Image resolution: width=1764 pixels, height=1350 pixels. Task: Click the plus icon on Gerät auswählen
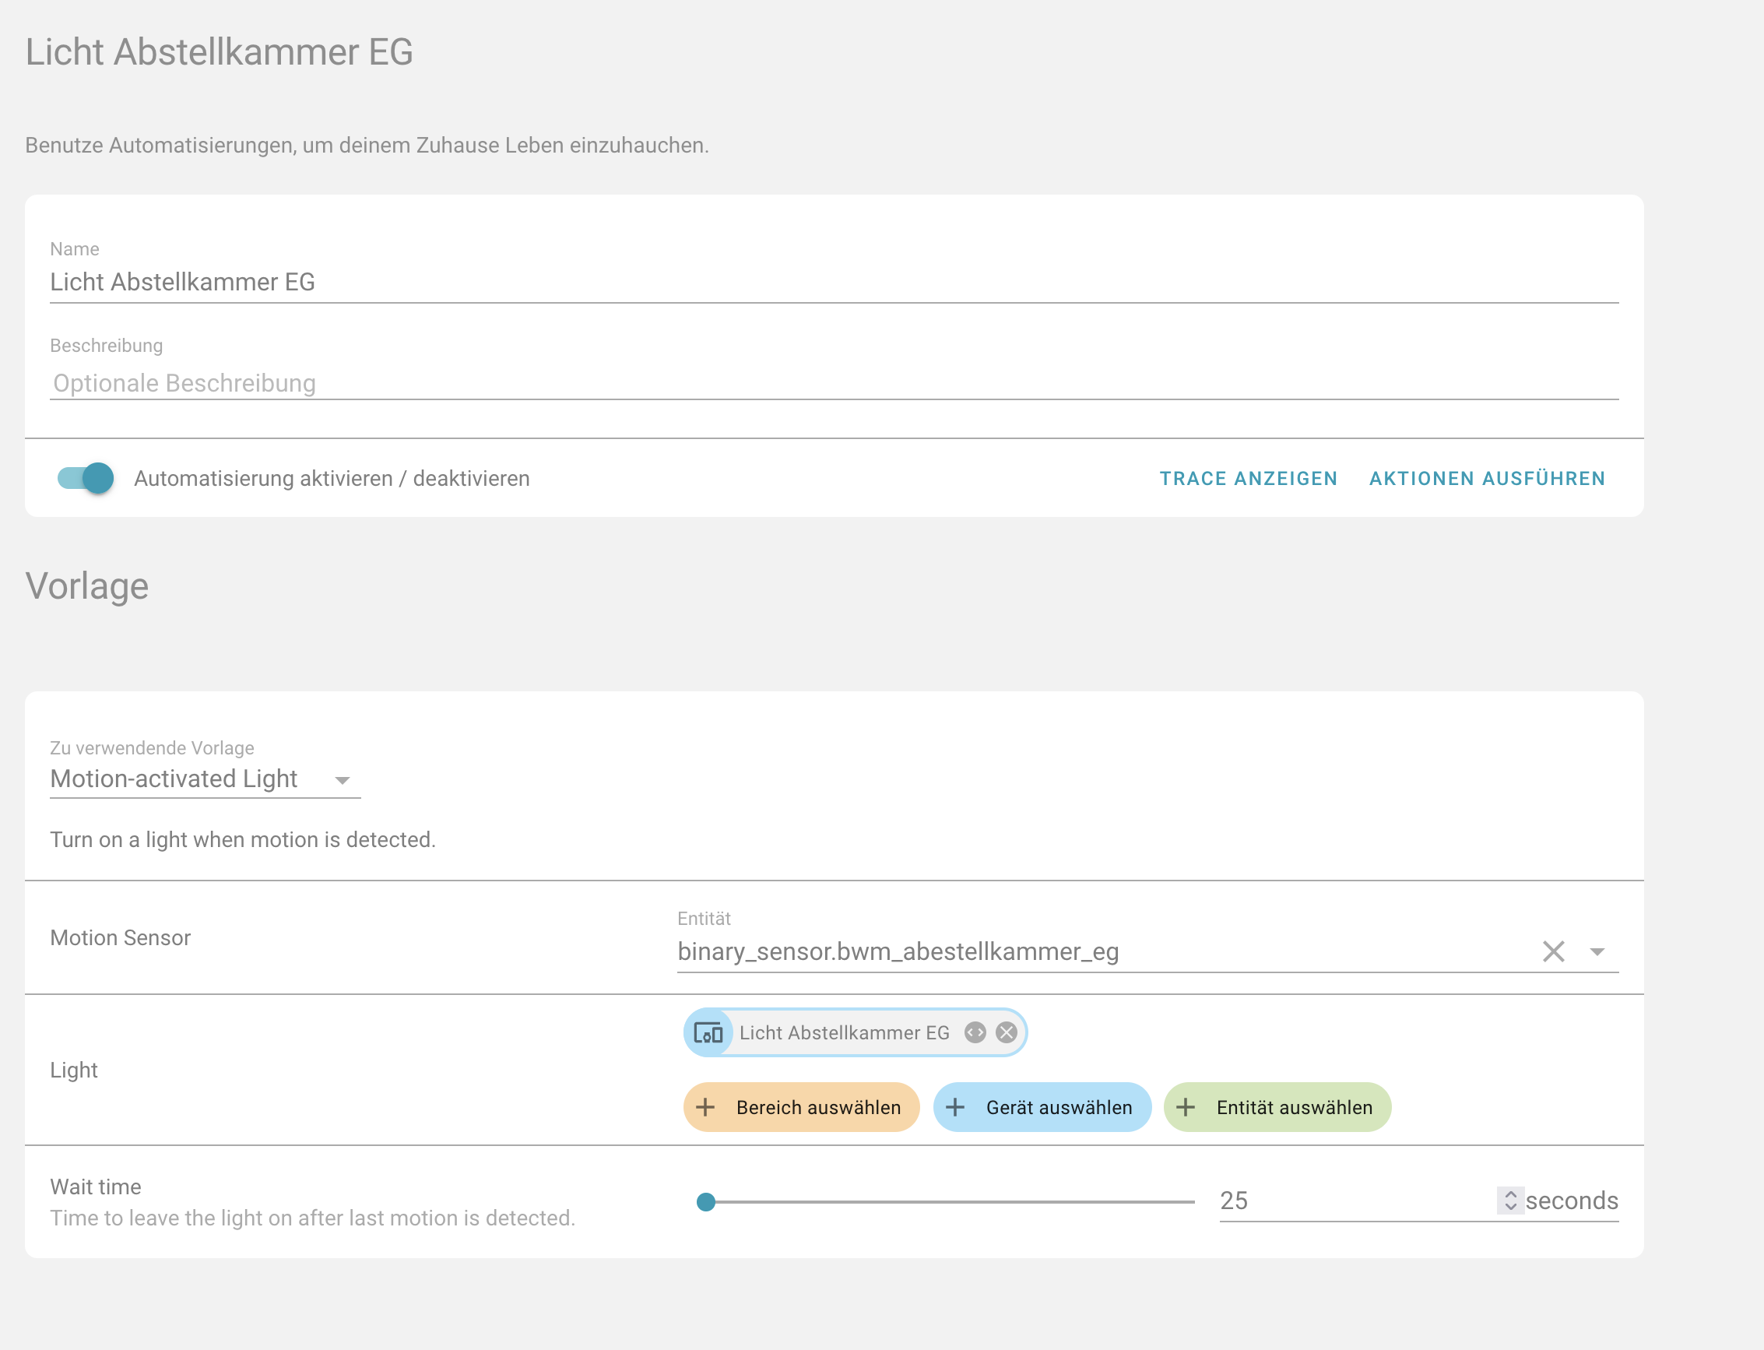(954, 1107)
